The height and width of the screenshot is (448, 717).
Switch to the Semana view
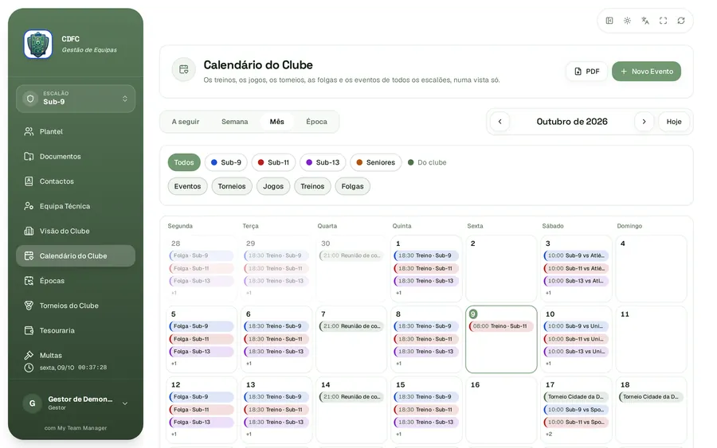coord(234,122)
